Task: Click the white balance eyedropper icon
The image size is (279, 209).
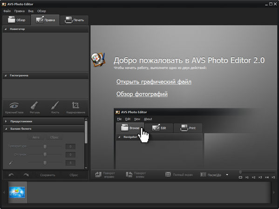Action: click(11, 162)
